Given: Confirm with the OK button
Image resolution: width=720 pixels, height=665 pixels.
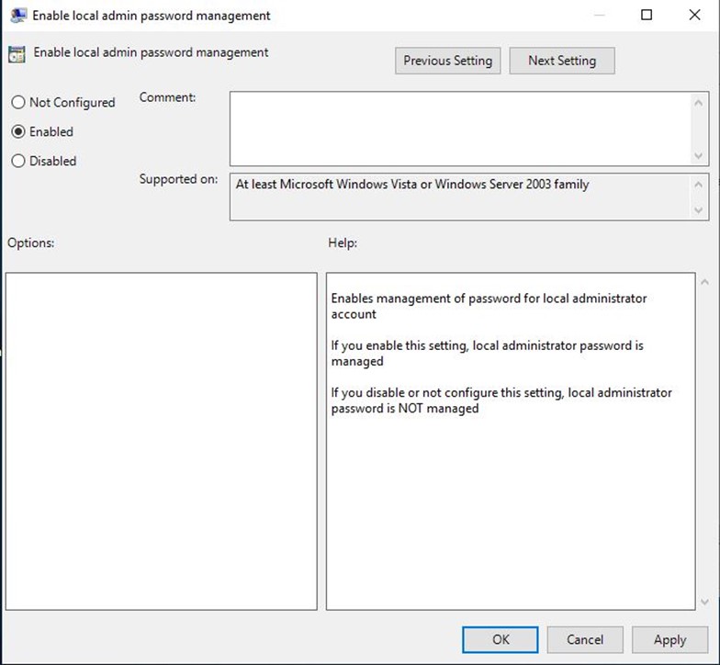Looking at the screenshot, I should click(500, 639).
